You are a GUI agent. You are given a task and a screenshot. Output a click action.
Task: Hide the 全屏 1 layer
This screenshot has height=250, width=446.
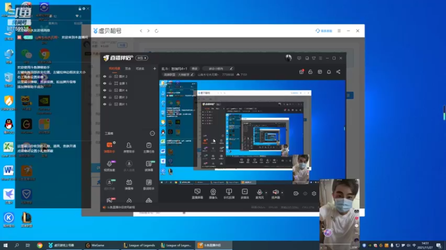105,83
